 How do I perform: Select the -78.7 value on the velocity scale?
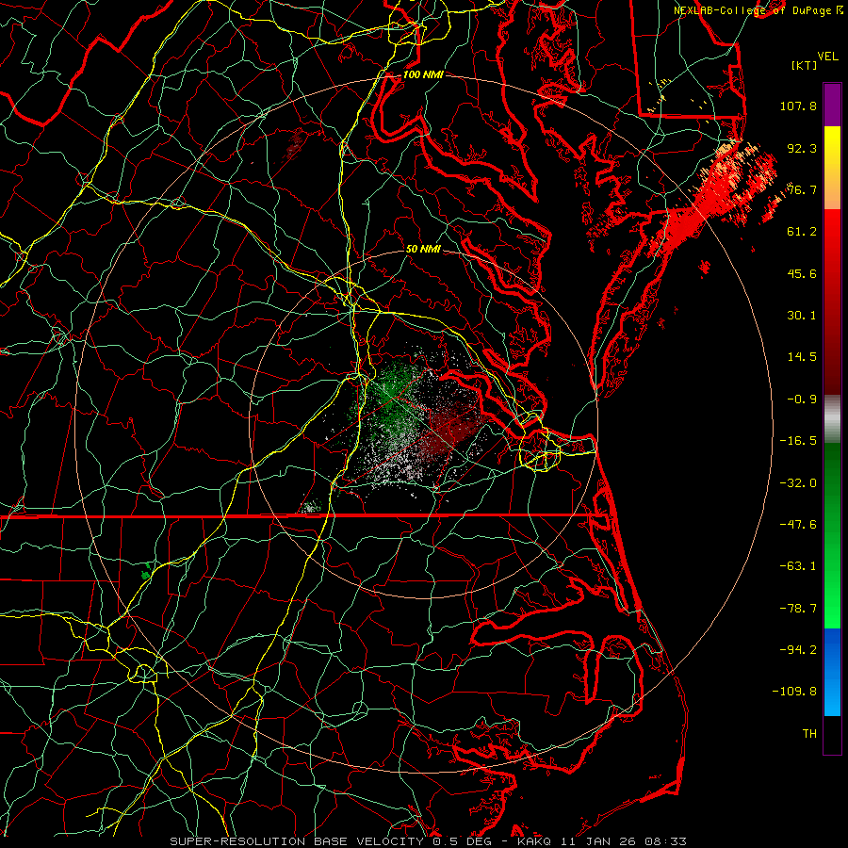click(798, 609)
